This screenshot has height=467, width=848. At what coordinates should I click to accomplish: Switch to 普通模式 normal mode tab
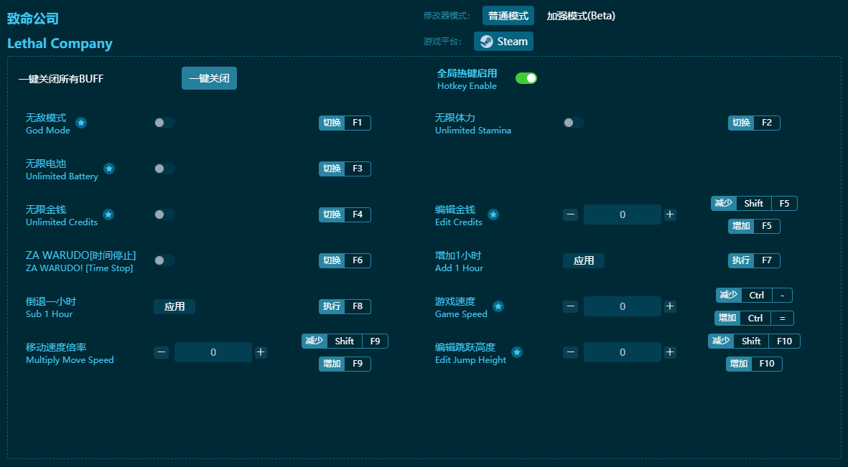click(x=508, y=16)
